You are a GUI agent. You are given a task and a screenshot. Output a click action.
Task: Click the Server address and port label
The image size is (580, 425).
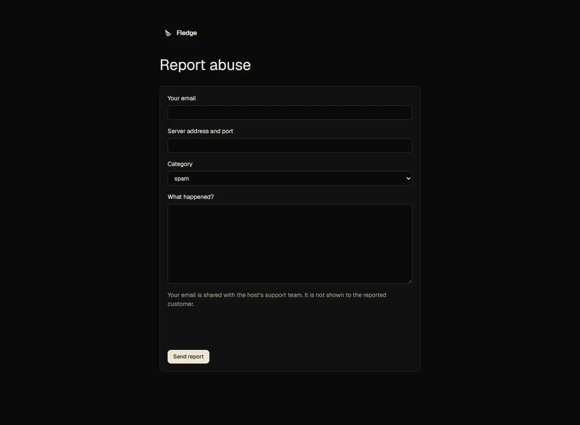(200, 131)
